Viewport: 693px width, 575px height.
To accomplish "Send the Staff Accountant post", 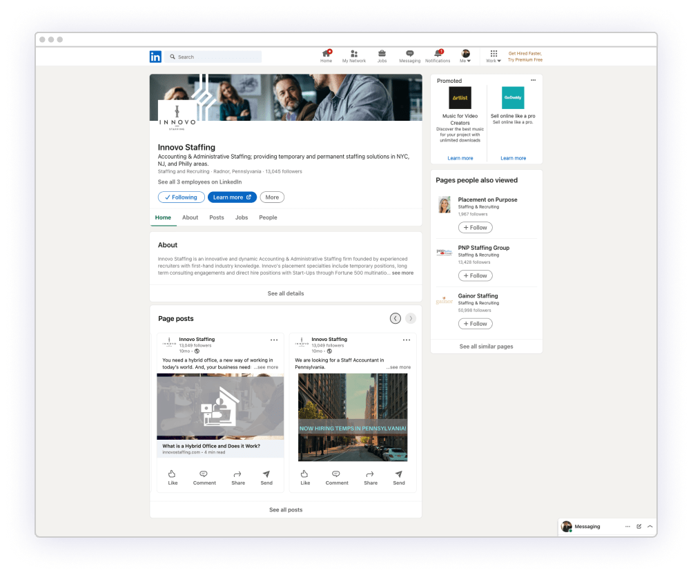I will point(399,477).
